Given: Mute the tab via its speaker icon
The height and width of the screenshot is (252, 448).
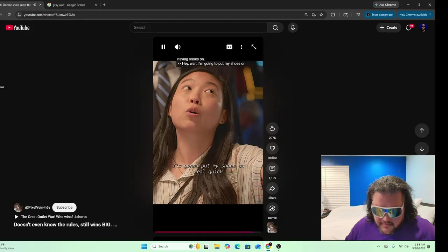Looking at the screenshot, I should coord(35,5).
